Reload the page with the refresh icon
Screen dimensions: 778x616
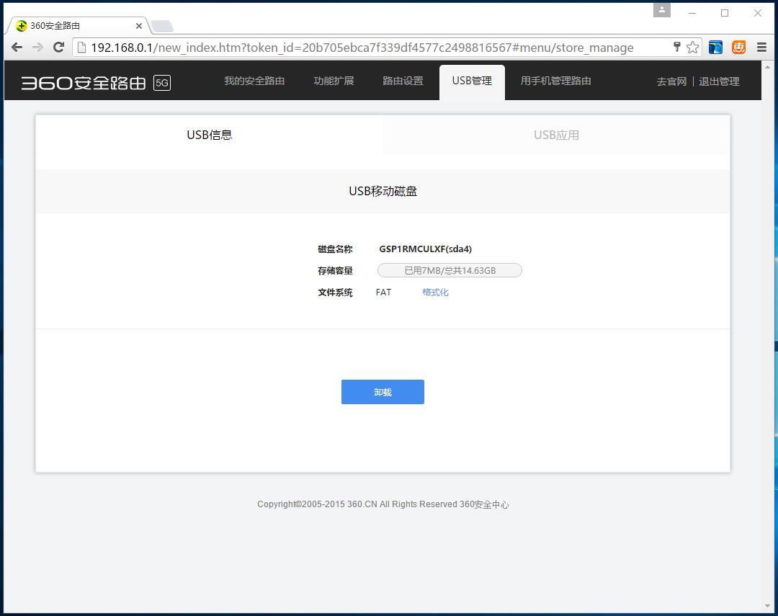click(x=58, y=47)
